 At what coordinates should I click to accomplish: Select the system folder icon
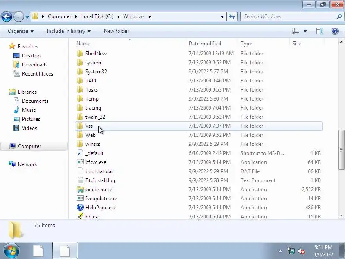coord(80,62)
